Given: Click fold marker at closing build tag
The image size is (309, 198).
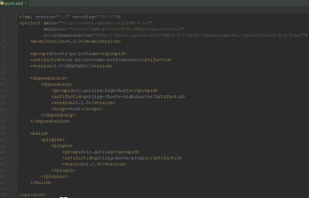Looking at the screenshot, I should click(17, 183).
